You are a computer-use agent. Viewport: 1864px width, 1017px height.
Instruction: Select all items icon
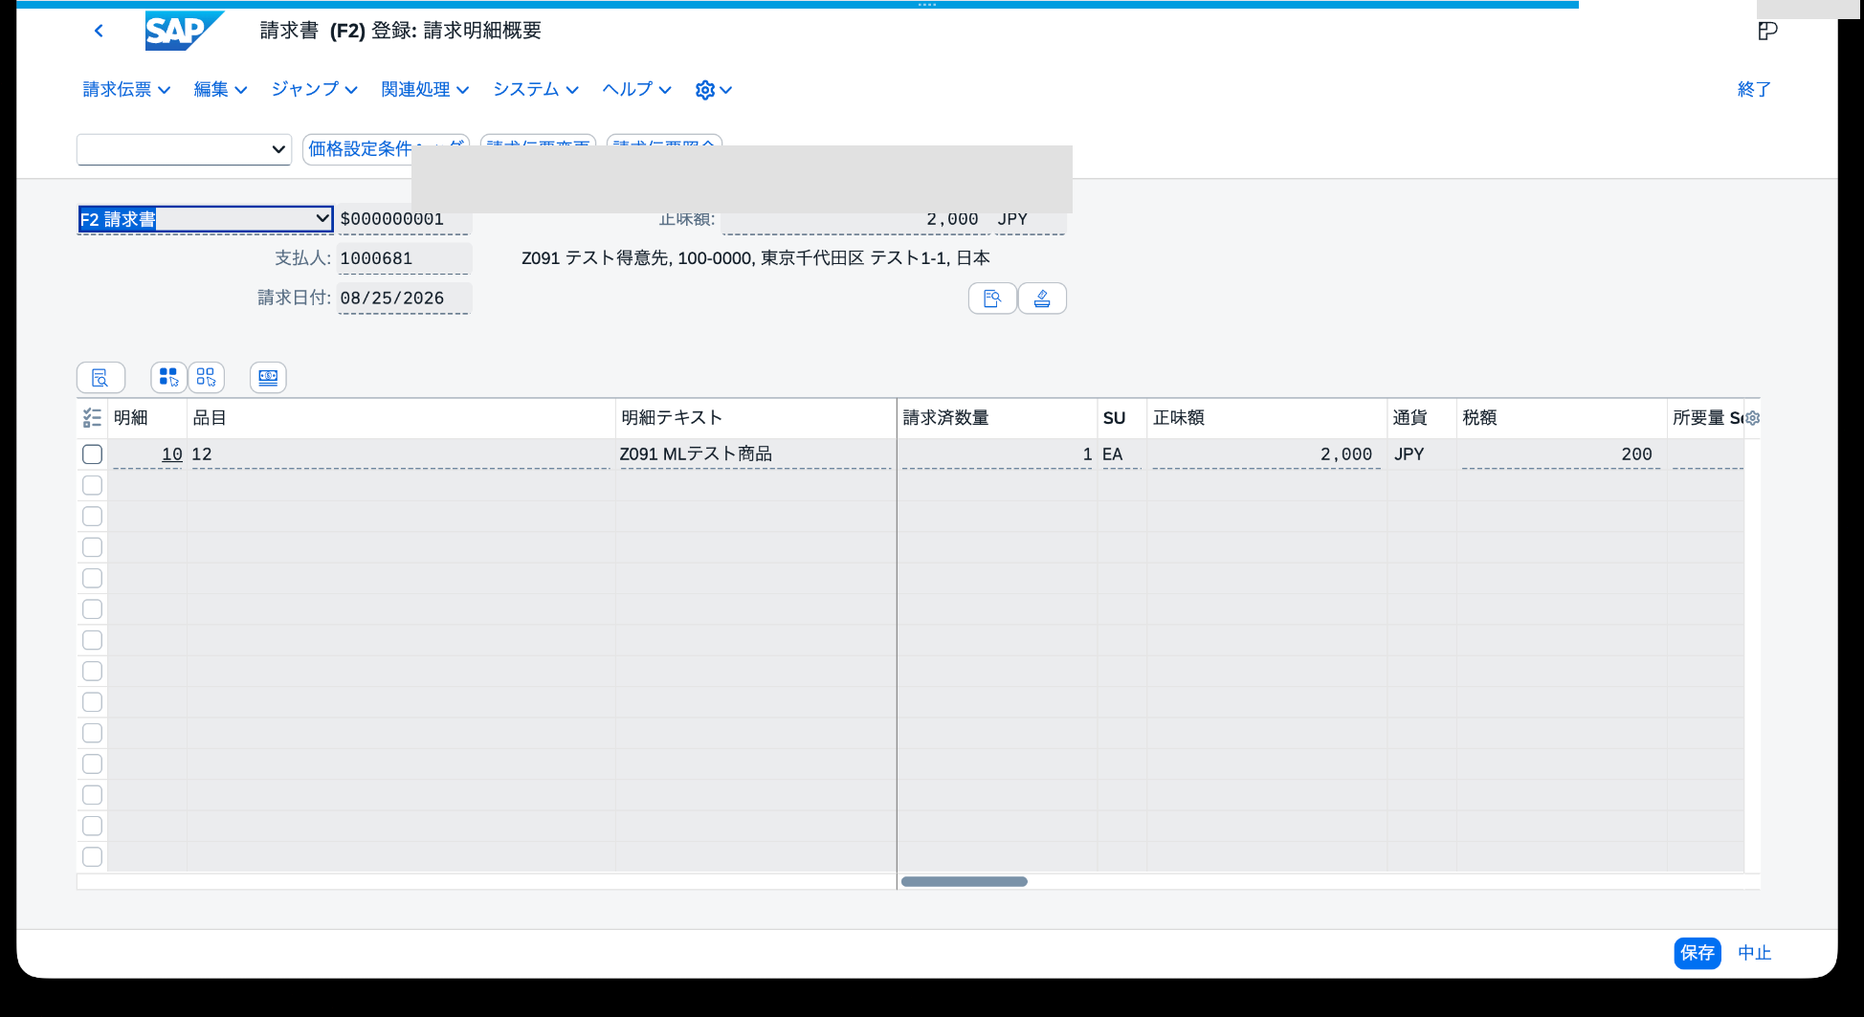[168, 378]
